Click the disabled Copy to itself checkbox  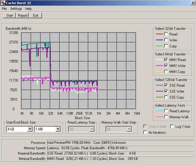tap(145, 127)
